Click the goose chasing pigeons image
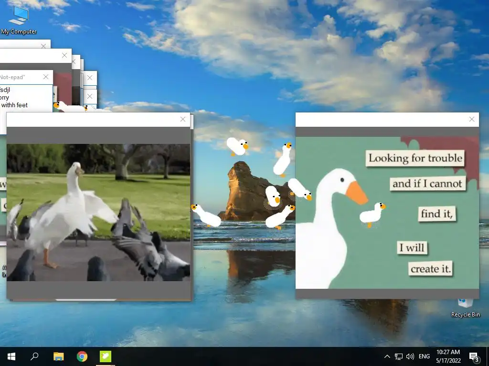Viewport: 489px width, 366px height. click(98, 212)
